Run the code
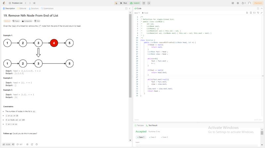 tap(124, 3)
